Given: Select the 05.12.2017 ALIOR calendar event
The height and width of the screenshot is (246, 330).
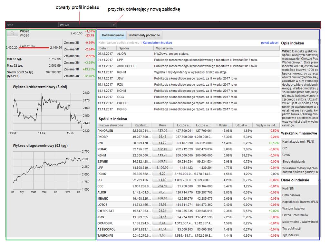Looking at the screenshot, I should 188,54.
